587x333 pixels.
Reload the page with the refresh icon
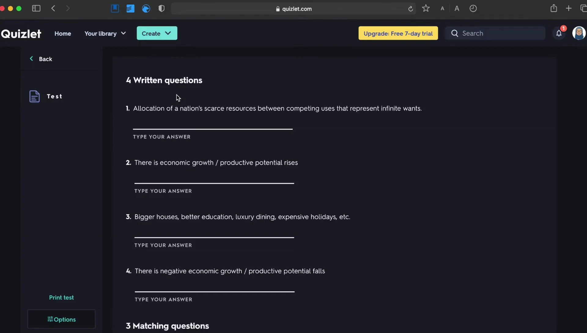coord(411,9)
